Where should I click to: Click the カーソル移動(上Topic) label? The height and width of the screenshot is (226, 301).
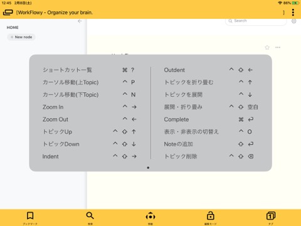pos(71,82)
